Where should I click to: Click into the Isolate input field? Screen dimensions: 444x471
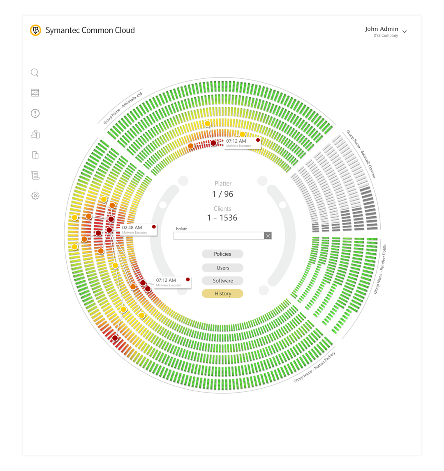tap(218, 235)
